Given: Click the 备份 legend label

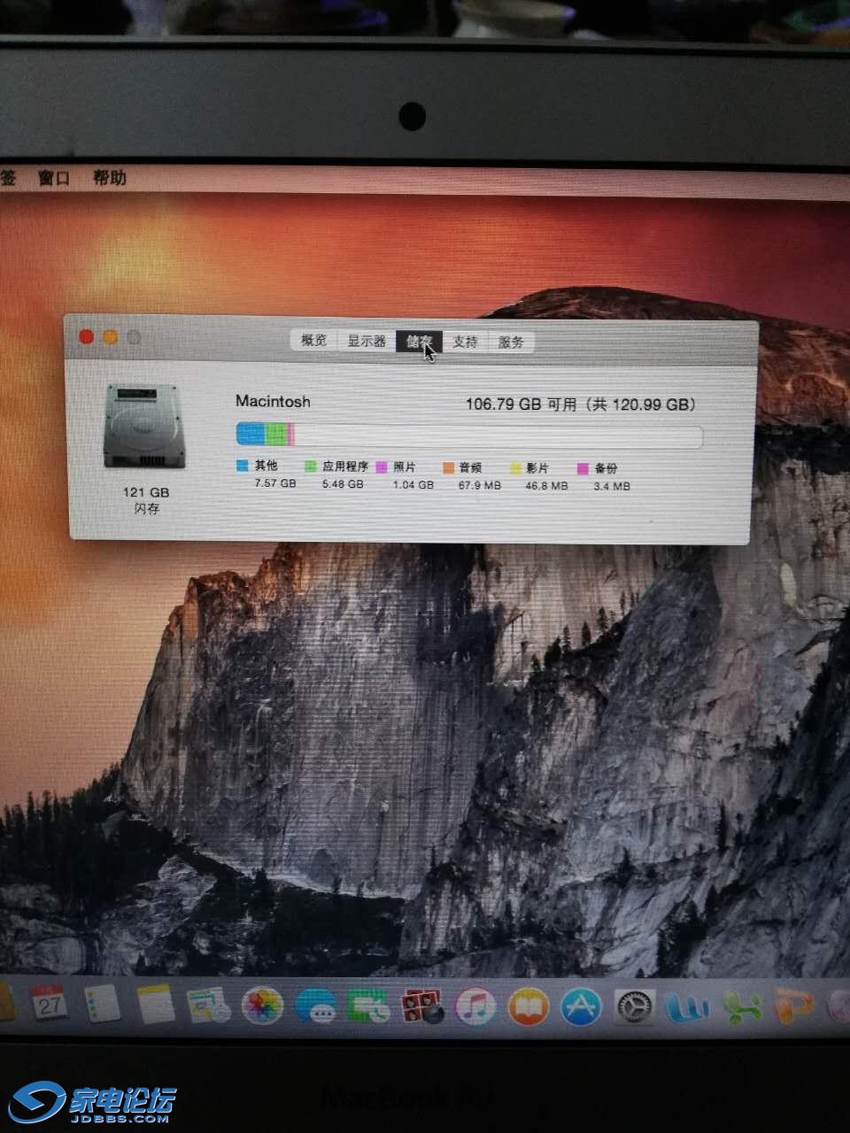Looking at the screenshot, I should 606,469.
